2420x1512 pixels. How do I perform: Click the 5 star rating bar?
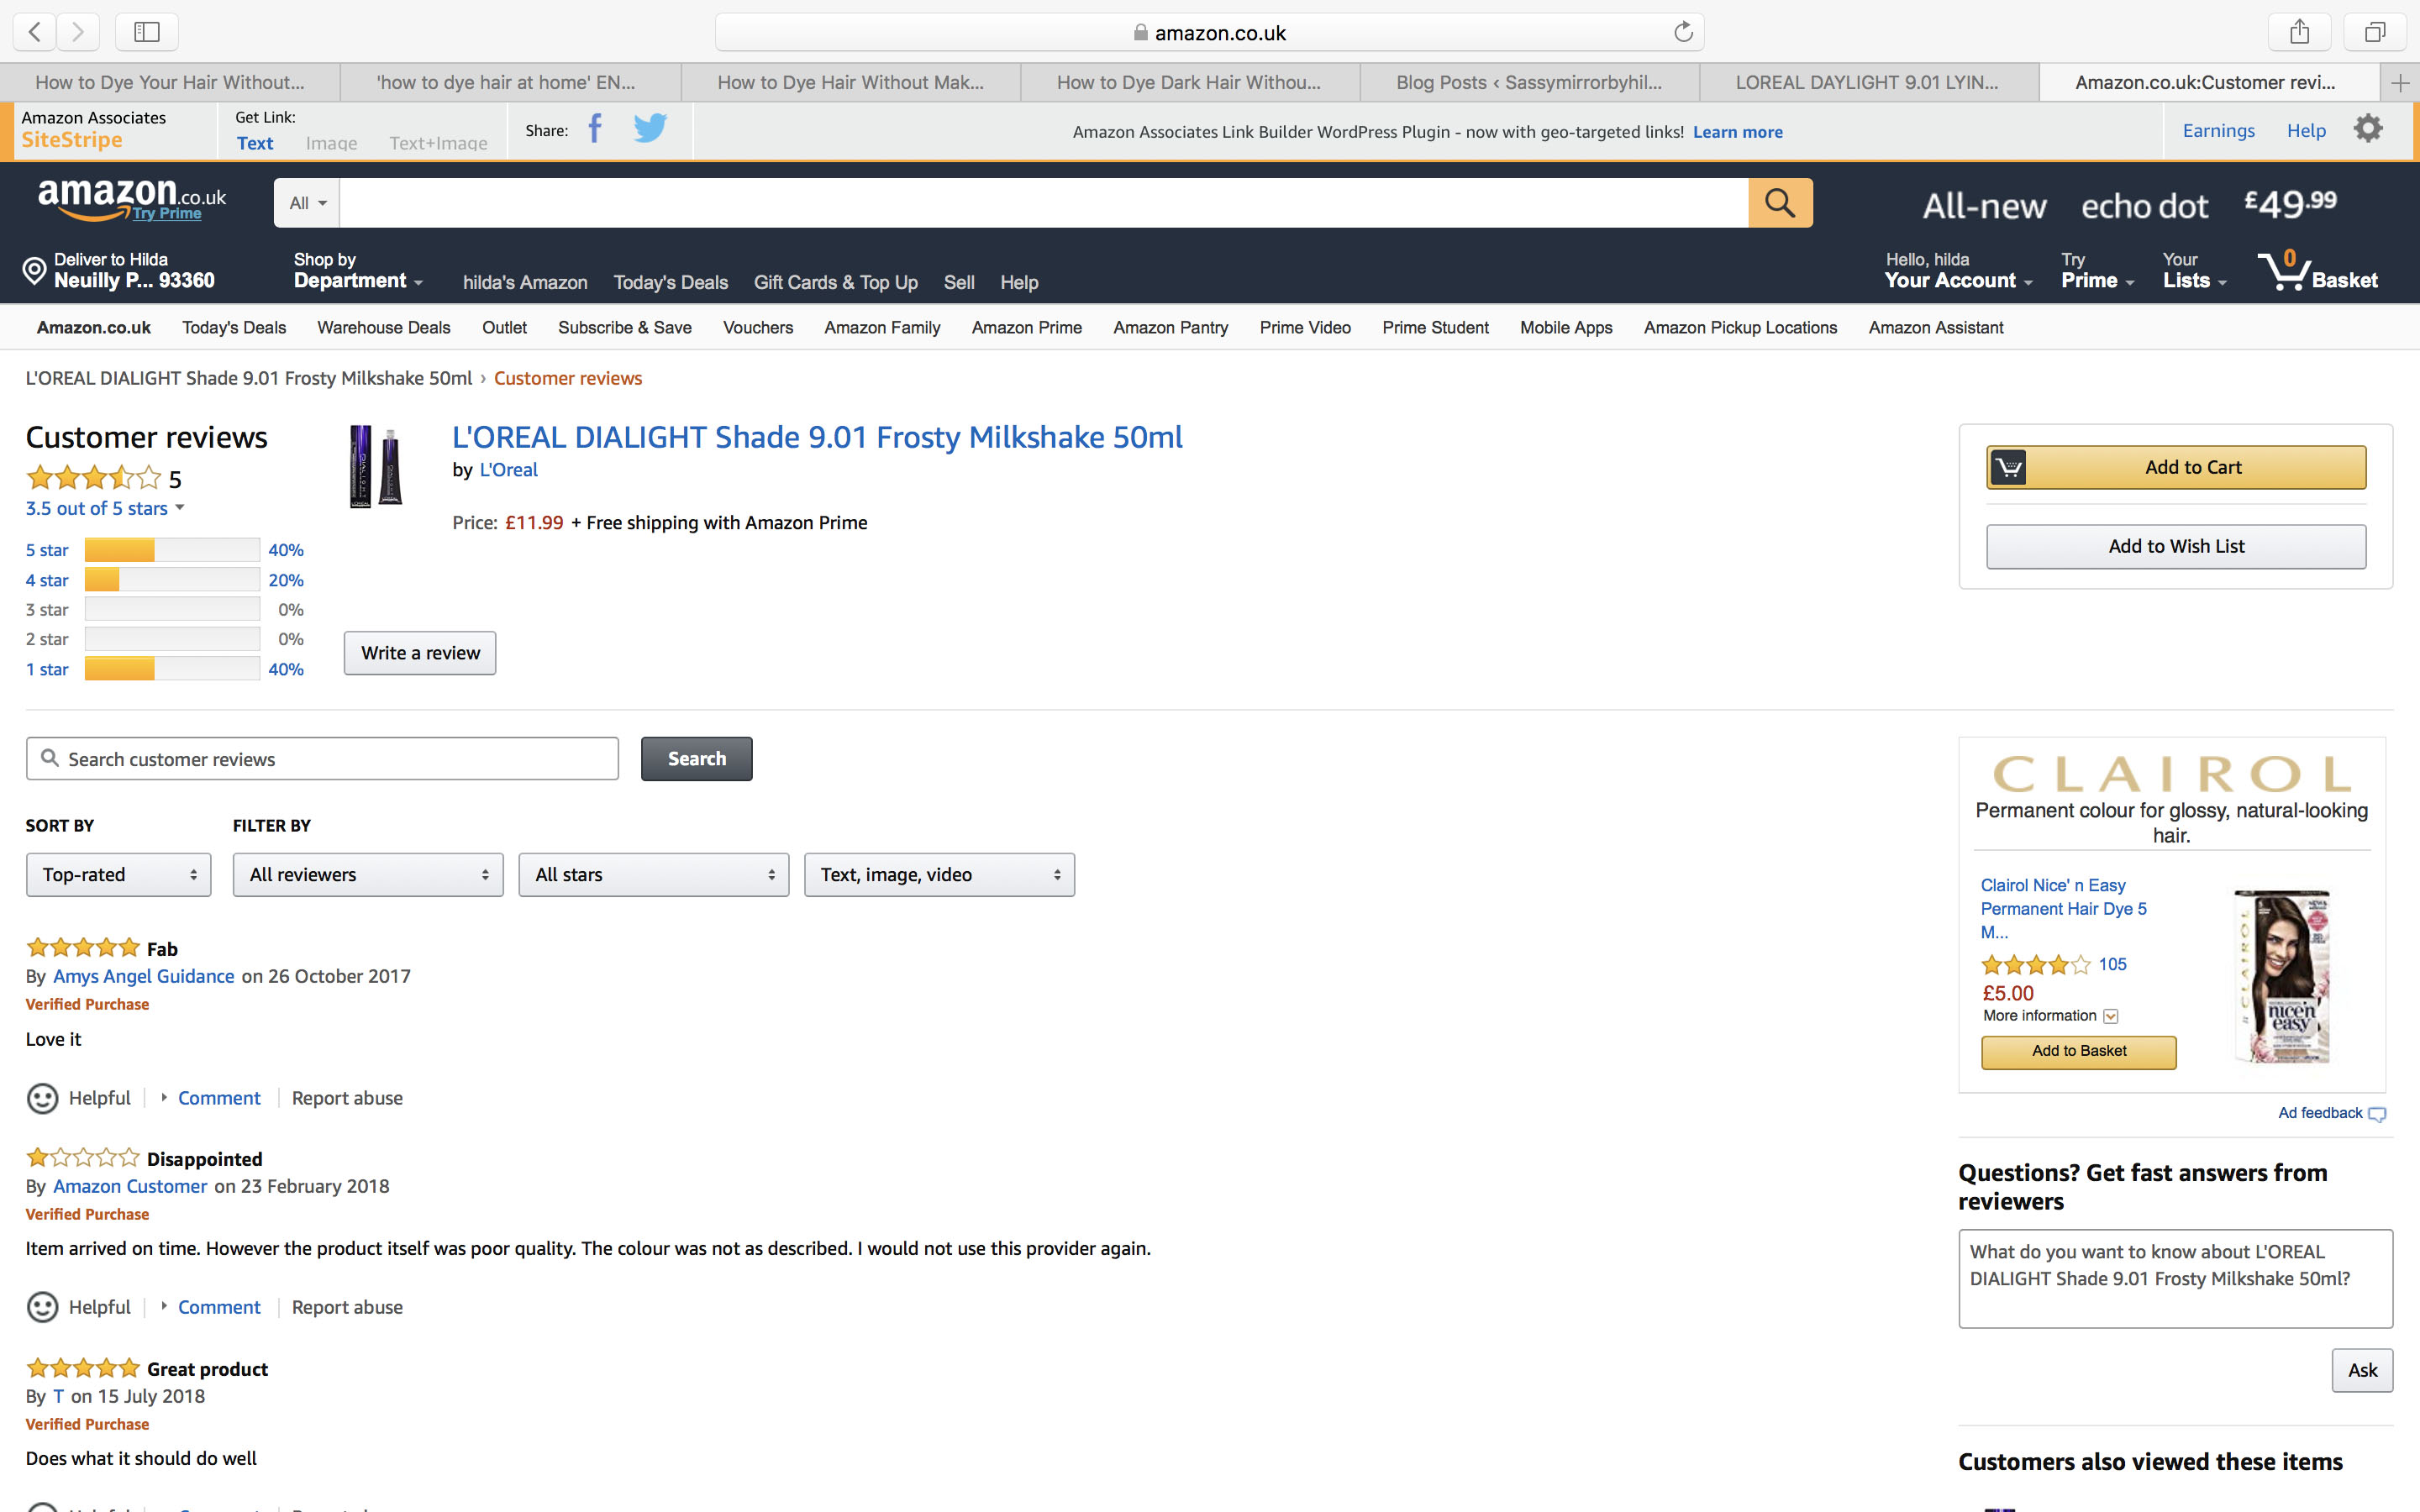(170, 549)
